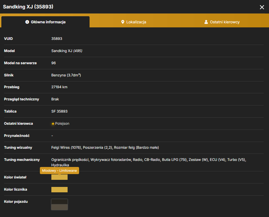Open the Polejson driver profile link
The width and height of the screenshot is (269, 217).
(x=62, y=123)
